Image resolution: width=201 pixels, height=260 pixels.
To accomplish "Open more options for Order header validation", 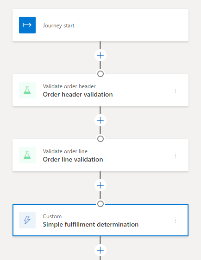I will [x=176, y=90].
